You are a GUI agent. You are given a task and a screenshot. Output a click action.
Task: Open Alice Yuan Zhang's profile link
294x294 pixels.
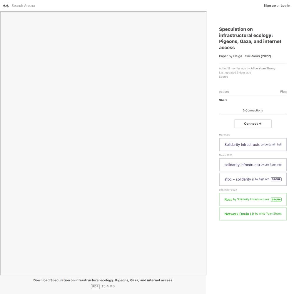pos(263,69)
